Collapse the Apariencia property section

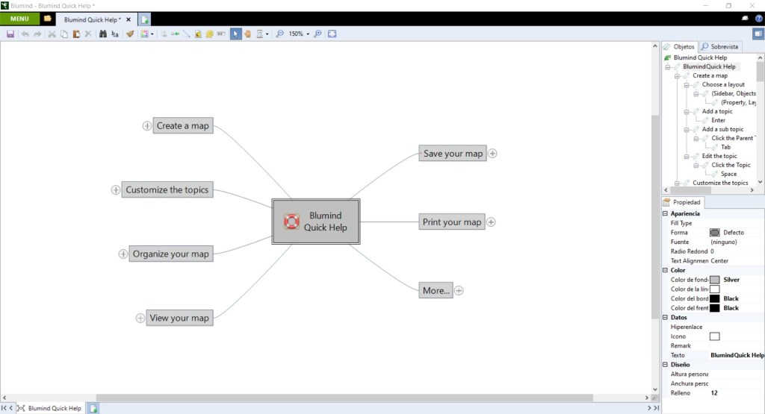pos(666,214)
